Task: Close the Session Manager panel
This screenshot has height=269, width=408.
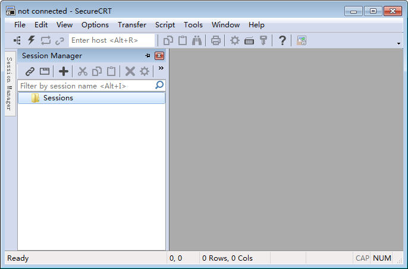Action: pos(159,56)
